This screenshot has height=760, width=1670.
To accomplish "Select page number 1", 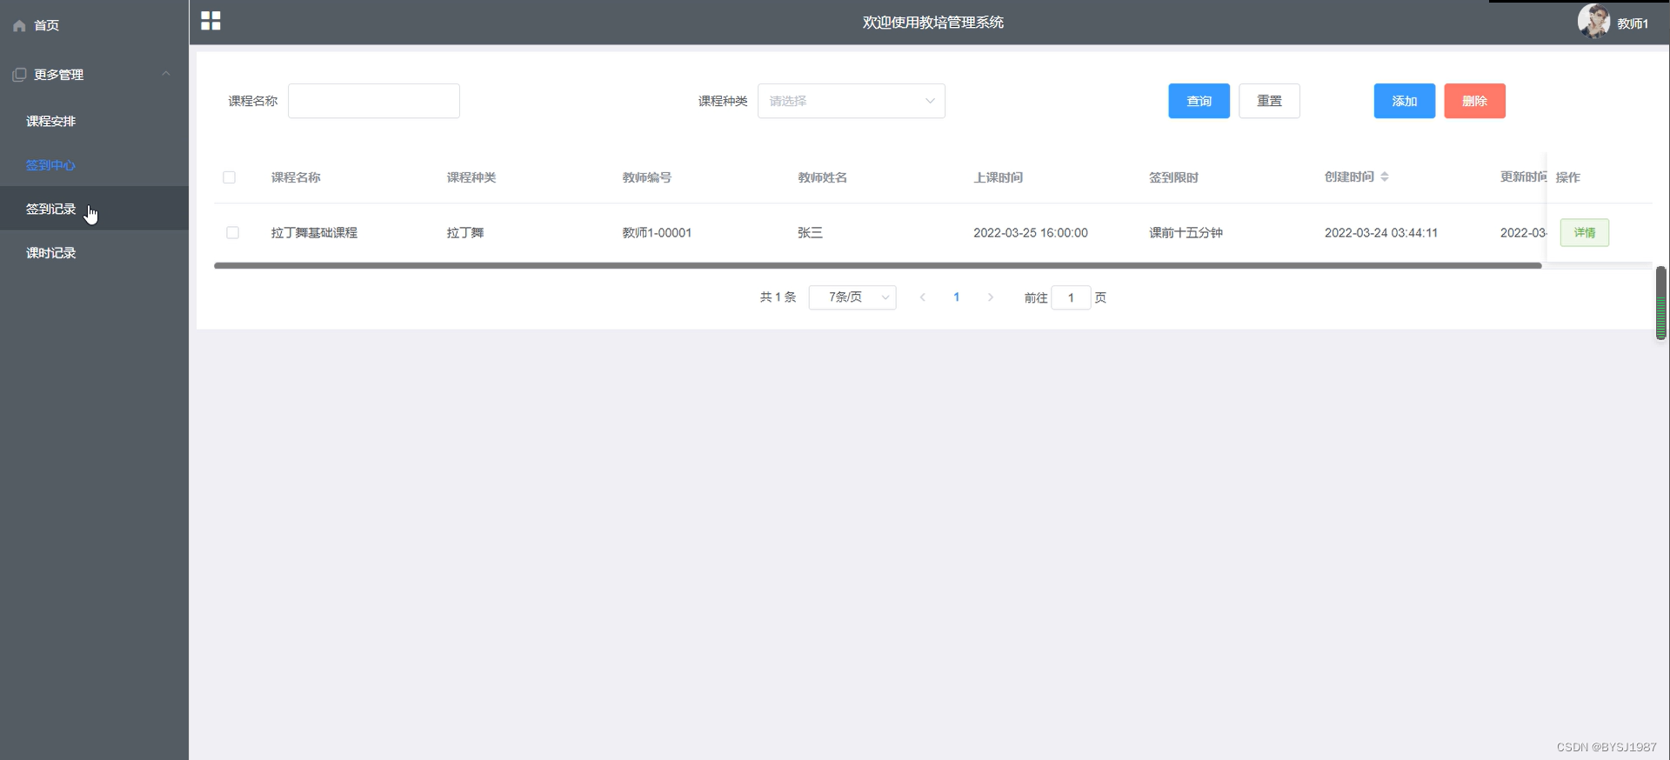I will [956, 297].
